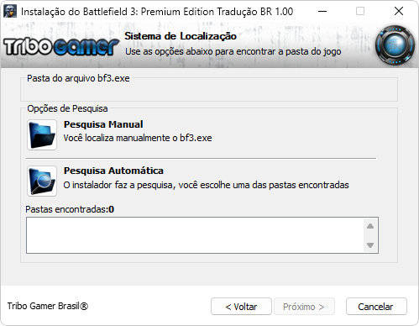Click 'Você localiza manualmente o bf3.exe' description

click(138, 138)
